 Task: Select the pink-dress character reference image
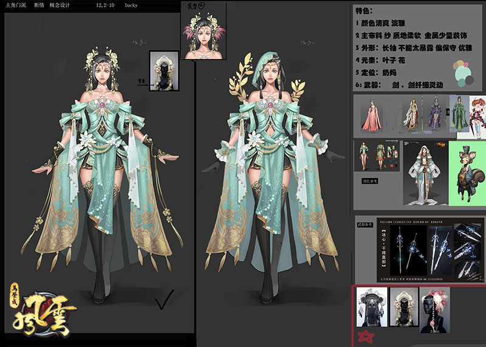[x=371, y=115]
